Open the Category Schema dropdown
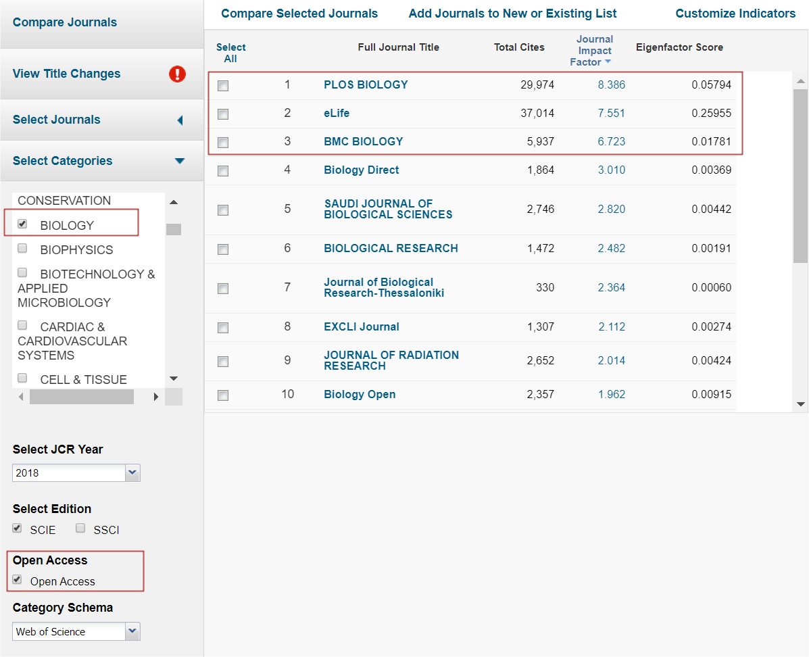809x657 pixels. [x=132, y=632]
